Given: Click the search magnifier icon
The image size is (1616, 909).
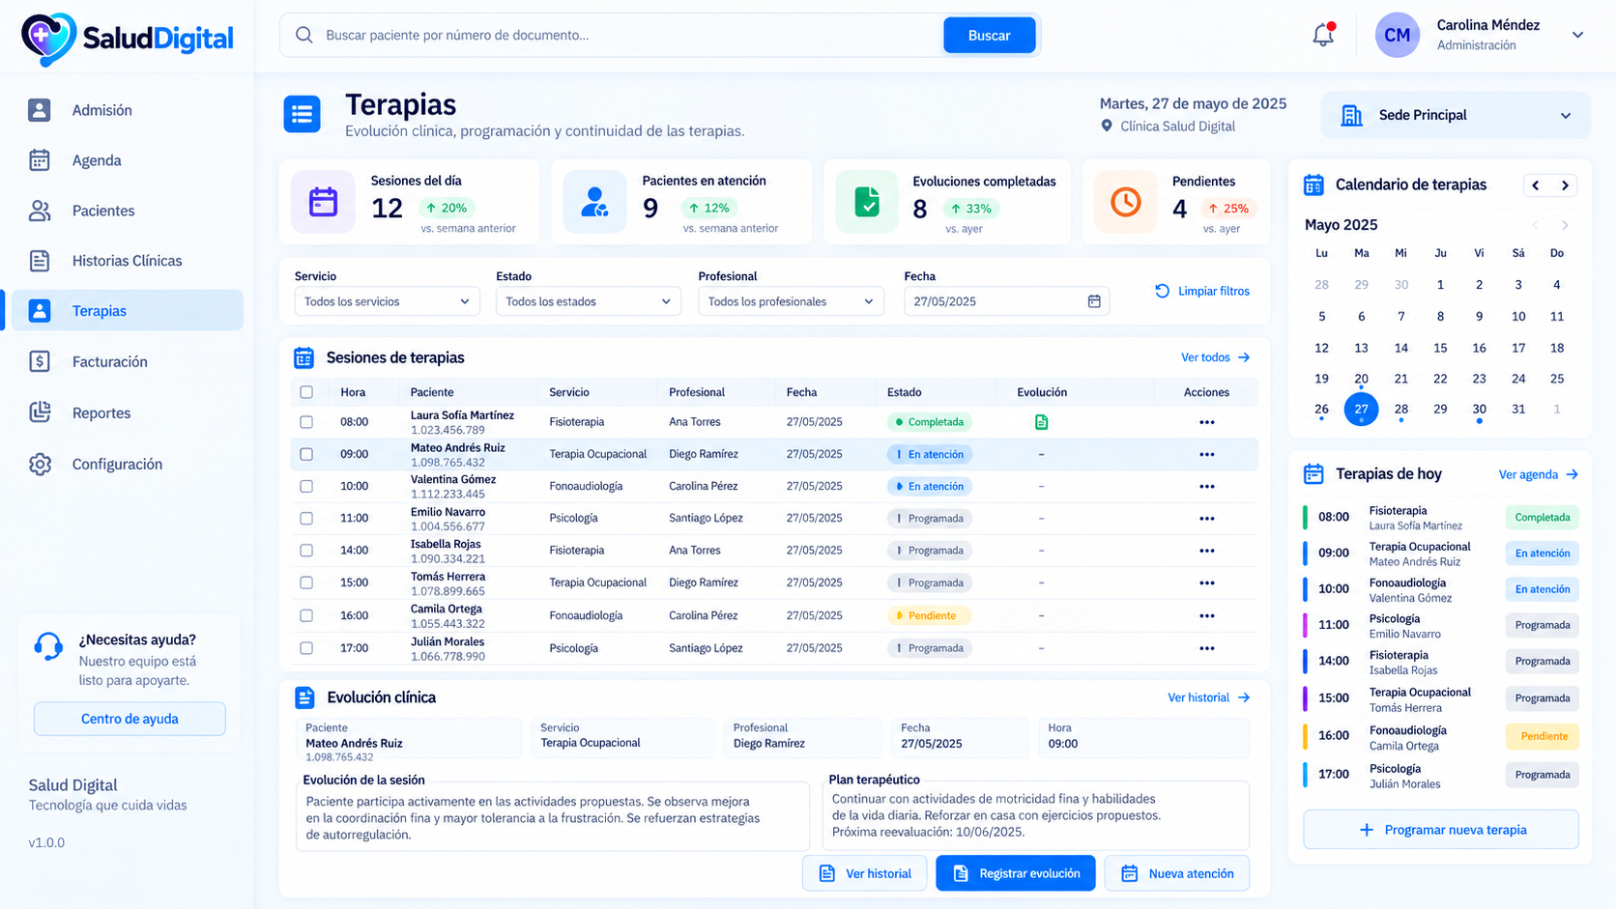Looking at the screenshot, I should click(x=303, y=35).
